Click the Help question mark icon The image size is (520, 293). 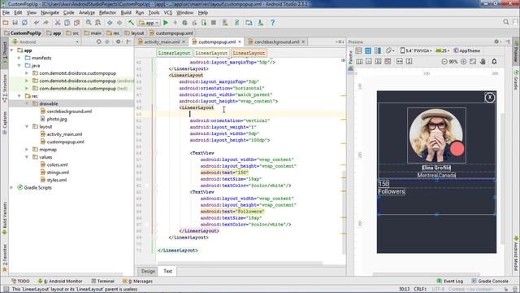coord(273,23)
